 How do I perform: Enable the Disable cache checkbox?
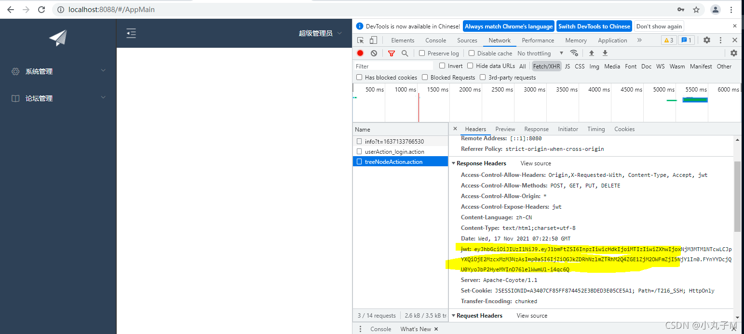click(471, 53)
